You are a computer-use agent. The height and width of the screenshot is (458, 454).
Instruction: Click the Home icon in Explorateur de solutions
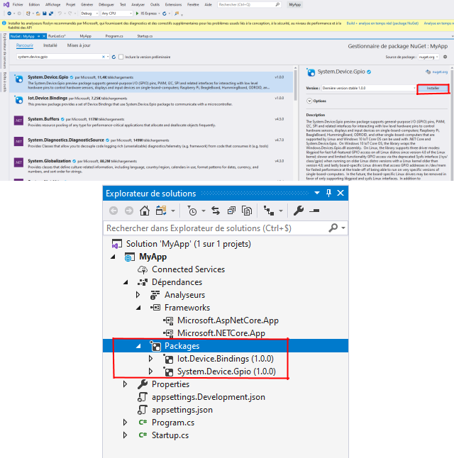145,211
